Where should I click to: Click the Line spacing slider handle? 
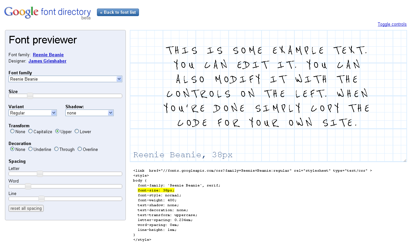click(41, 199)
